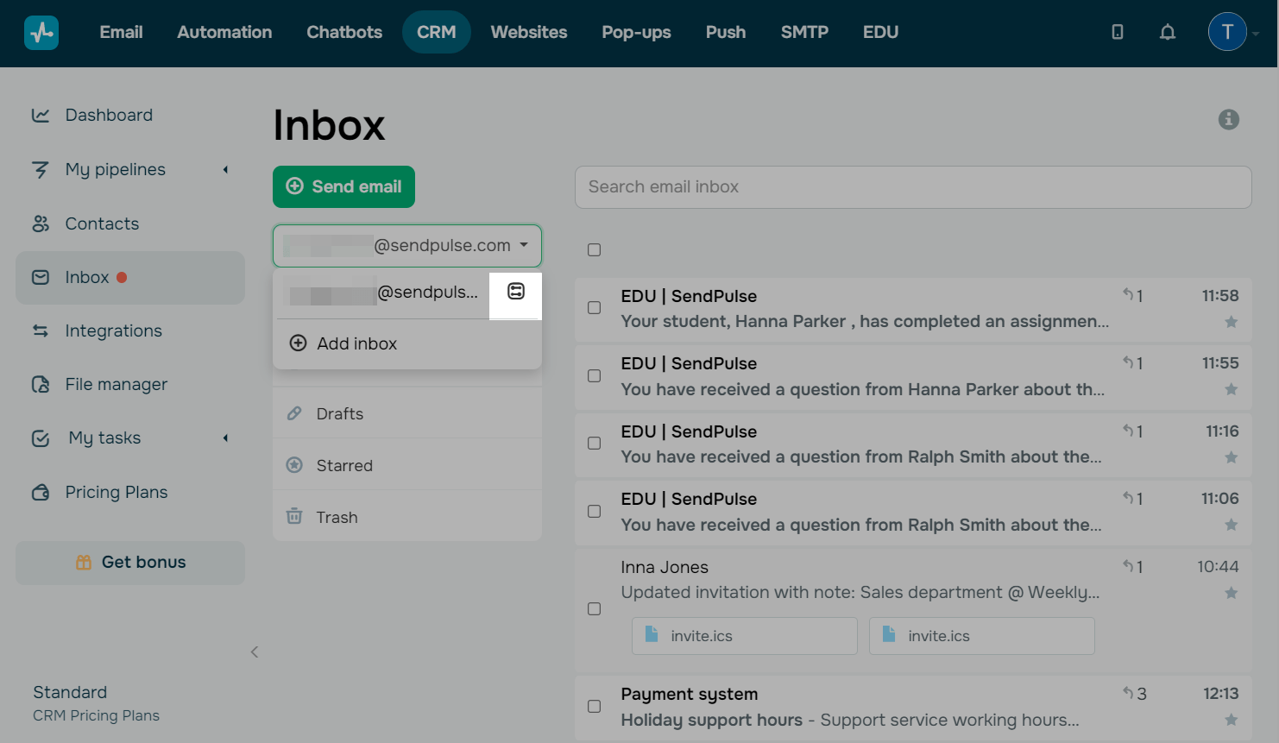
Task: Select the Payment system email checkbox
Action: click(x=595, y=707)
